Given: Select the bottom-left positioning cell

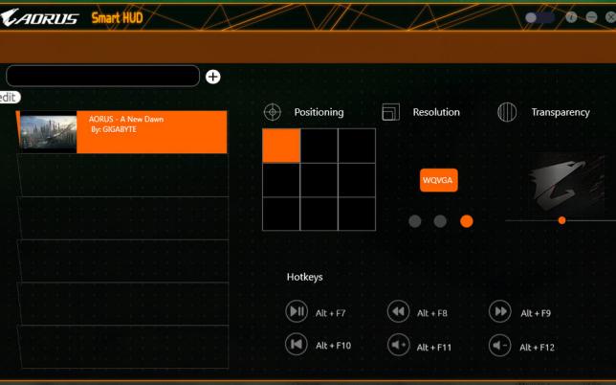Looking at the screenshot, I should tap(281, 214).
